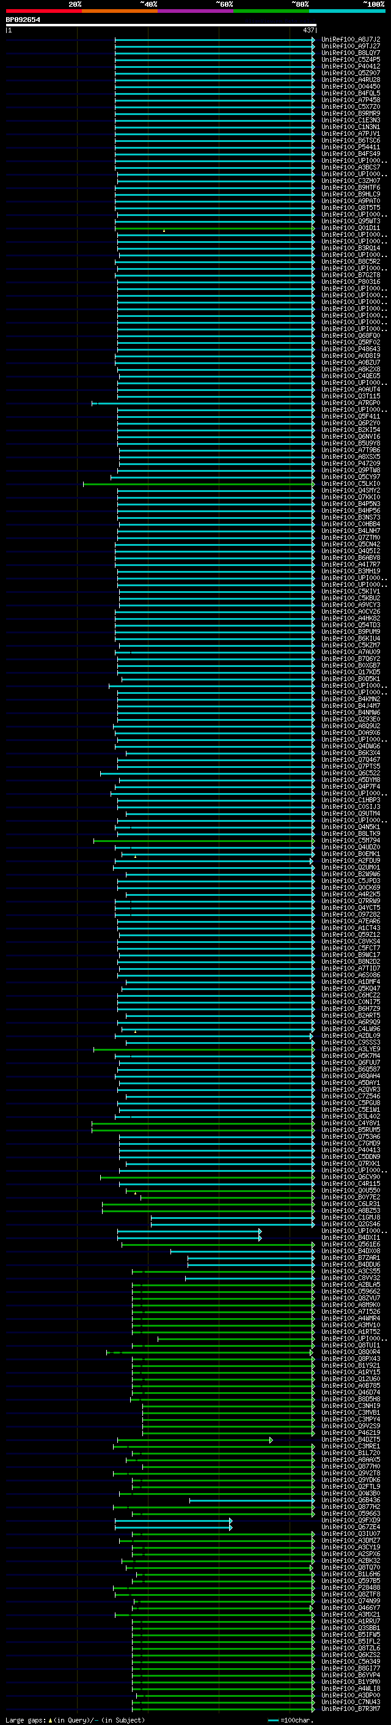
Task: Click the short cyan bar for UniRef100_Q9FXD9
Action: click(x=174, y=1520)
